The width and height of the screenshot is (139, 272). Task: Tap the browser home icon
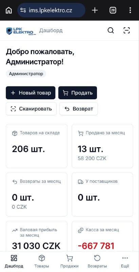tap(8, 10)
